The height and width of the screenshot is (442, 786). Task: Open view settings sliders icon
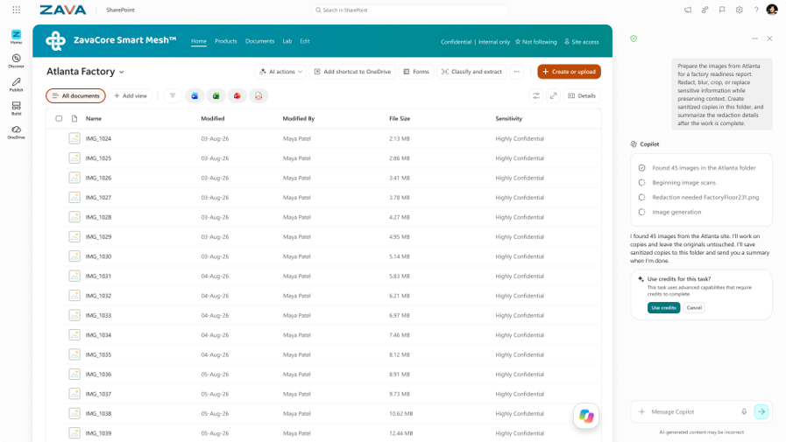tap(536, 95)
